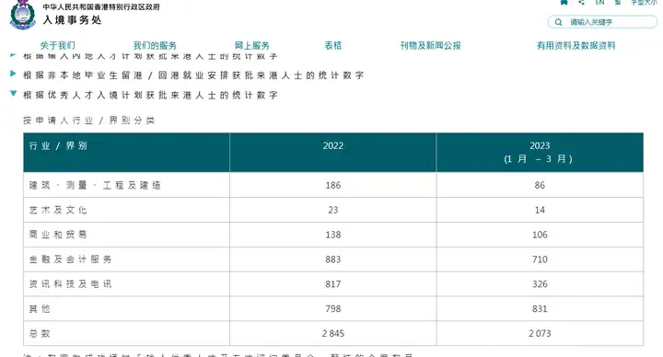Image resolution: width=663 pixels, height=357 pixels.
Task: Click the Immigration Department emblem logo
Action: (23, 15)
